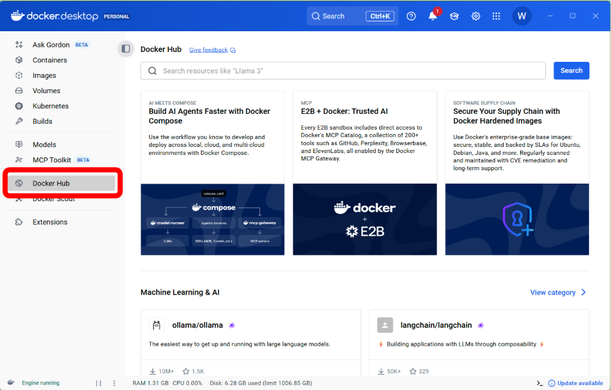
Task: Toggle the sidebar collapse button
Action: coord(126,49)
